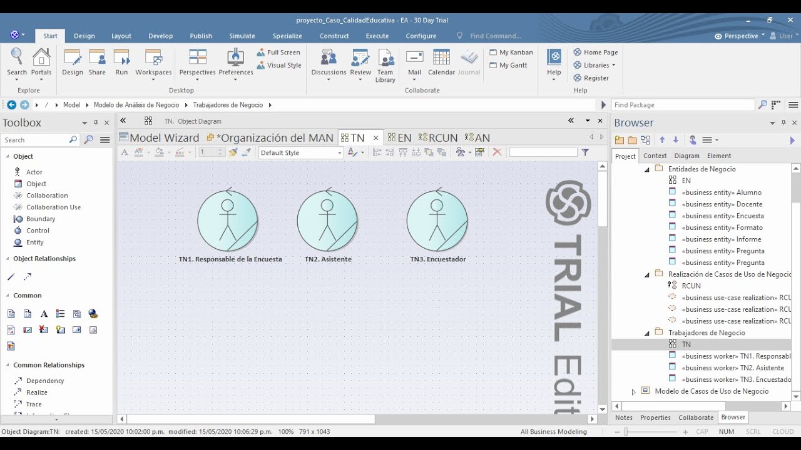Collapse the Trabajadores de Negocio folder

pyautogui.click(x=647, y=333)
